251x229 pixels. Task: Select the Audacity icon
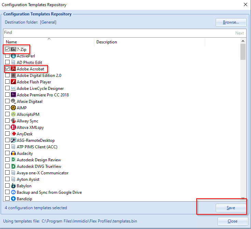tap(13, 153)
